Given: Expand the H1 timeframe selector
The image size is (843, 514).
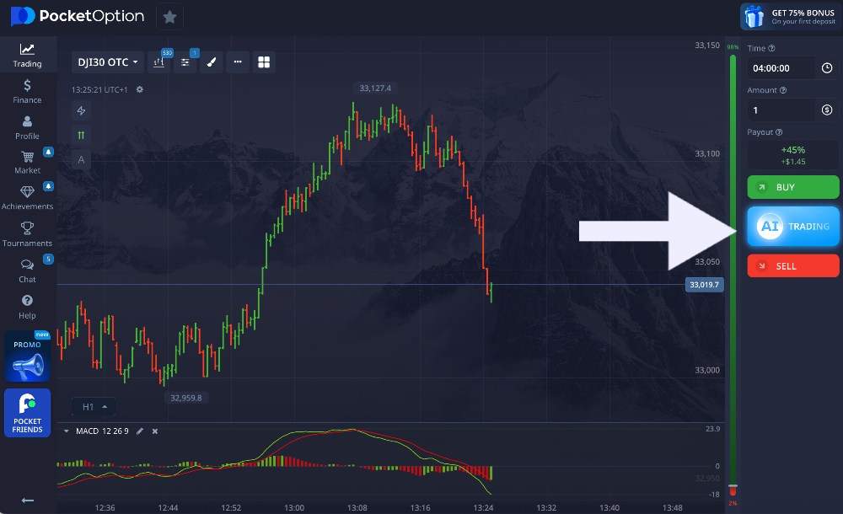Looking at the screenshot, I should (93, 406).
